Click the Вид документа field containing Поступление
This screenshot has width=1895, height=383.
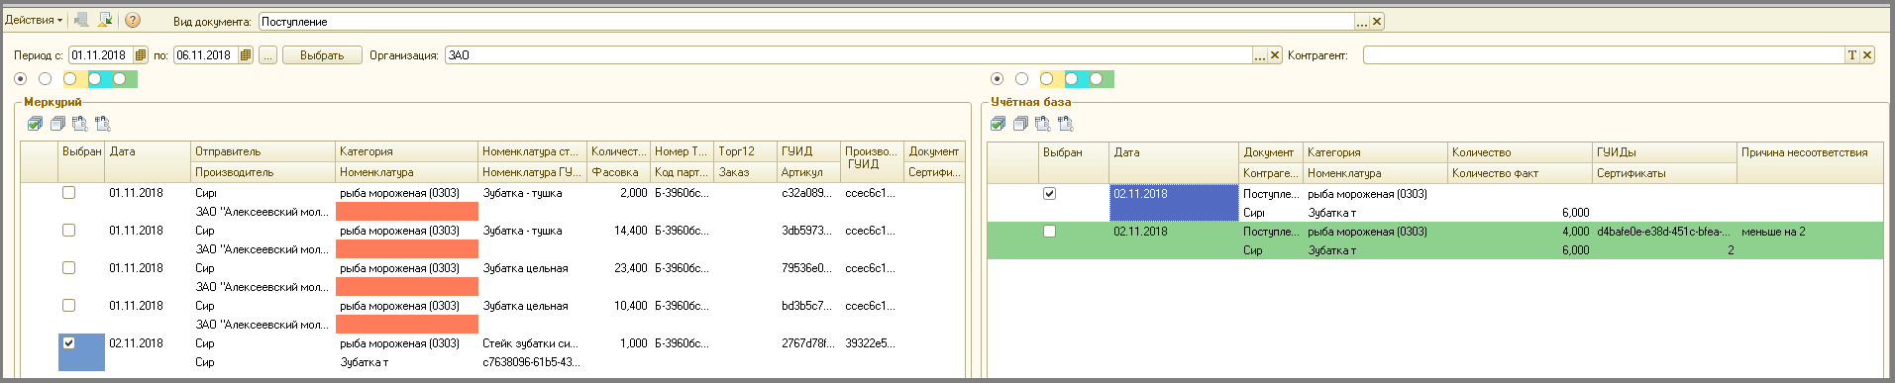coord(806,22)
